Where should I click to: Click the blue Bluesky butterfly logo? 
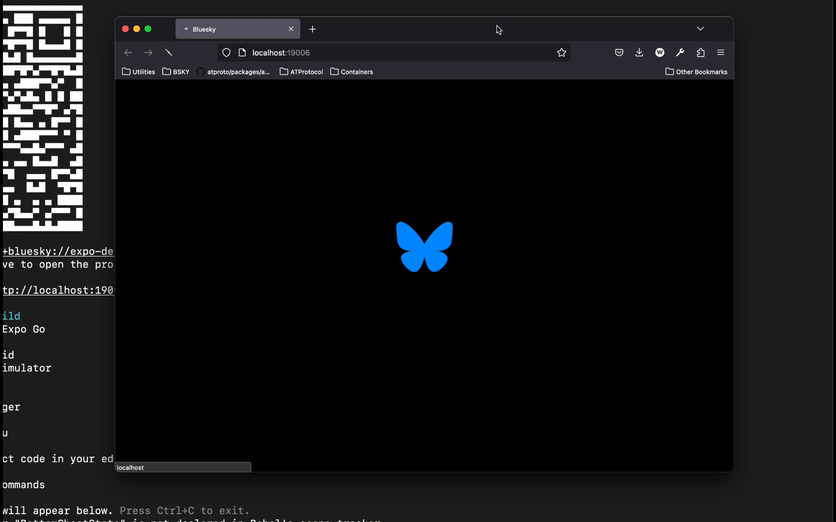point(424,246)
